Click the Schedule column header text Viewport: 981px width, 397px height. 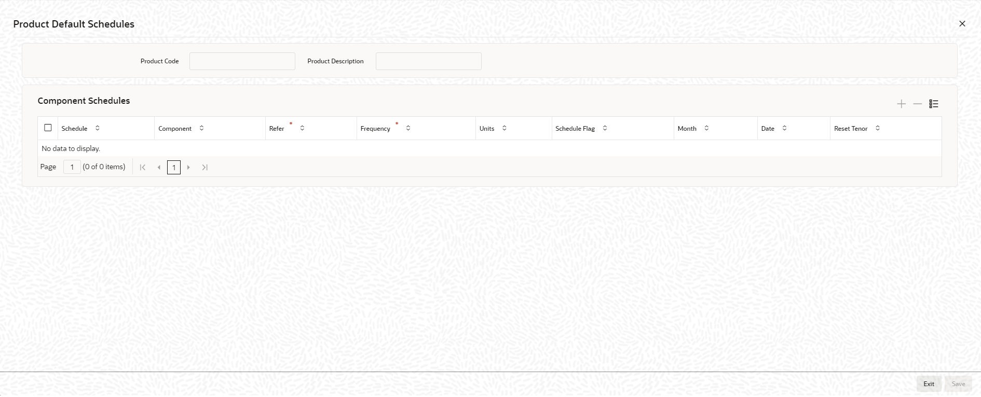[x=74, y=129]
